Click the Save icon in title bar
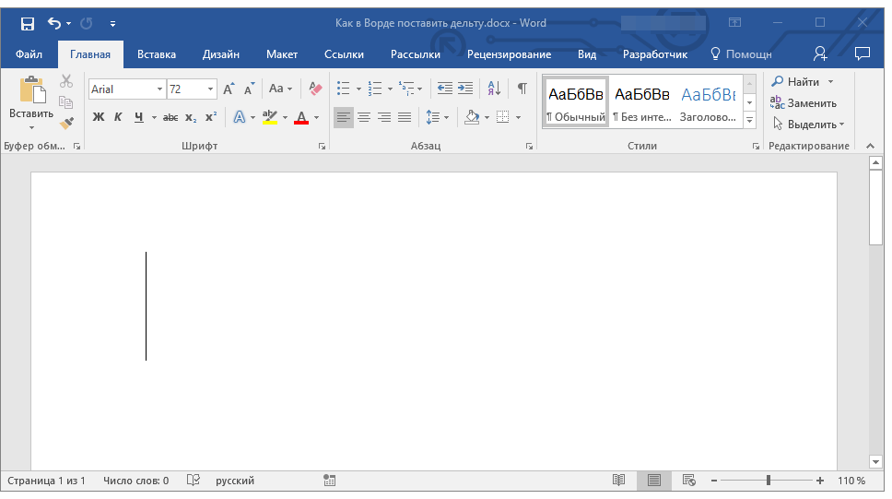 coord(27,23)
